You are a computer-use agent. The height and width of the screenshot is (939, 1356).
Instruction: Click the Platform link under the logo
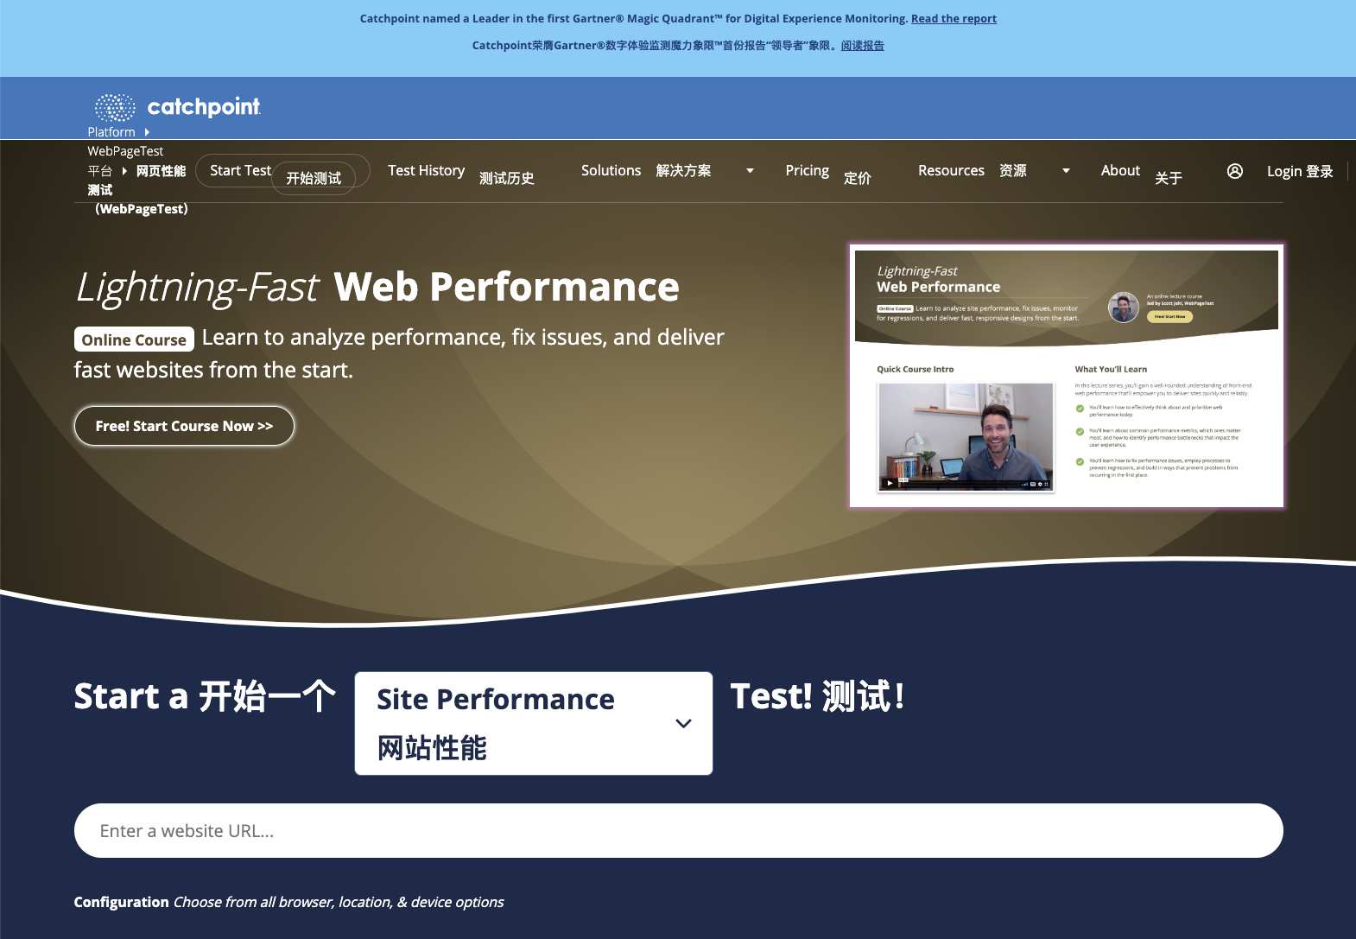(111, 132)
